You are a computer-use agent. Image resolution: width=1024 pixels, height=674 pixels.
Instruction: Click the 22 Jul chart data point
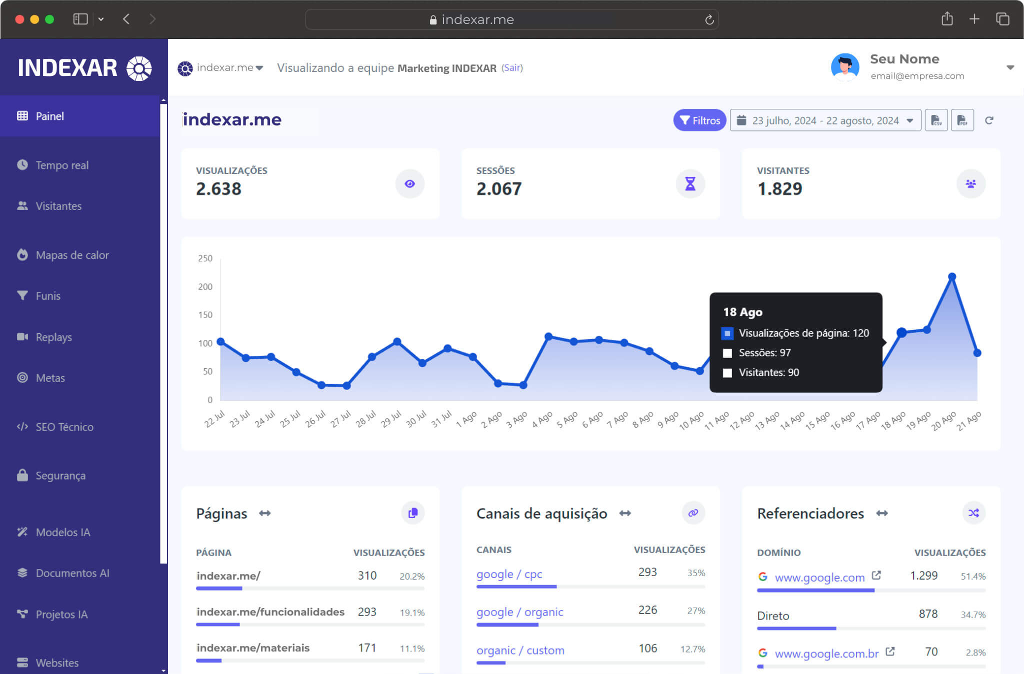point(220,342)
